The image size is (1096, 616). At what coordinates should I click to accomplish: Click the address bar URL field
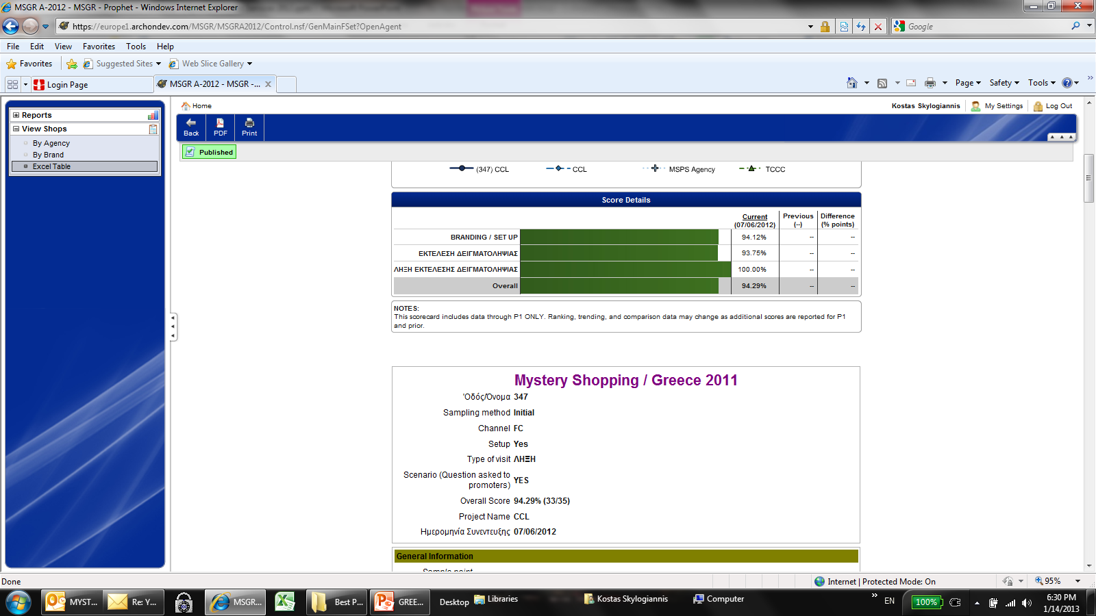click(x=432, y=26)
